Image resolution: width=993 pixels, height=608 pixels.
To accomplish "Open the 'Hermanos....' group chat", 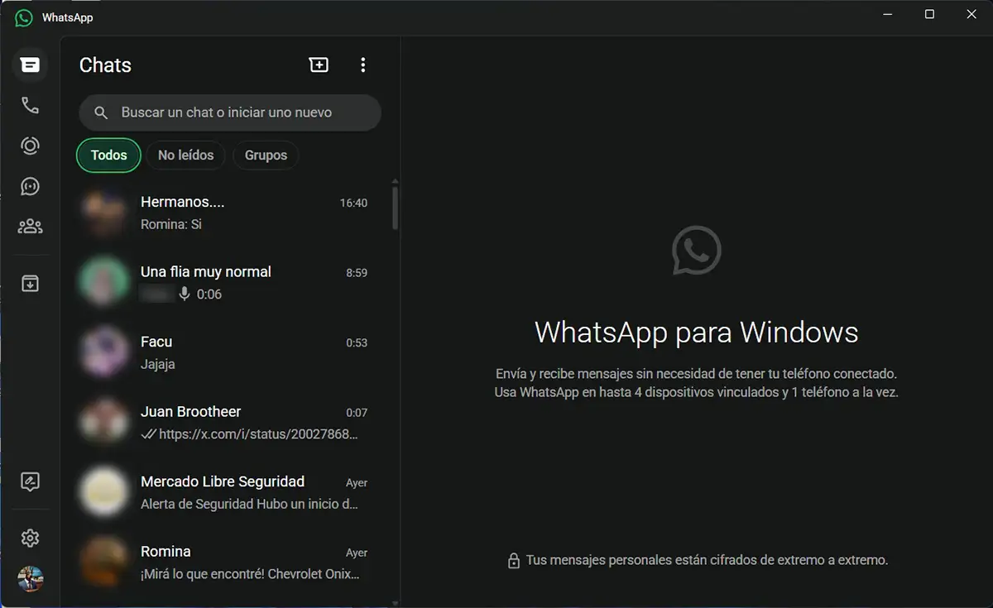I will coord(223,212).
